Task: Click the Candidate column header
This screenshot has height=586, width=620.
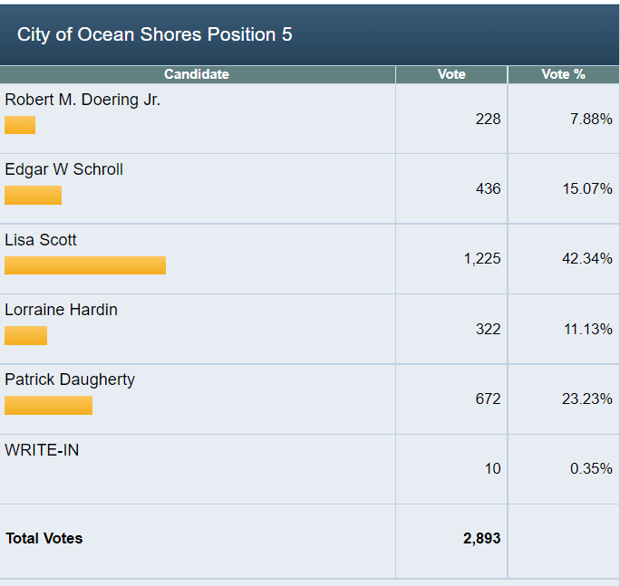Action: 197,74
